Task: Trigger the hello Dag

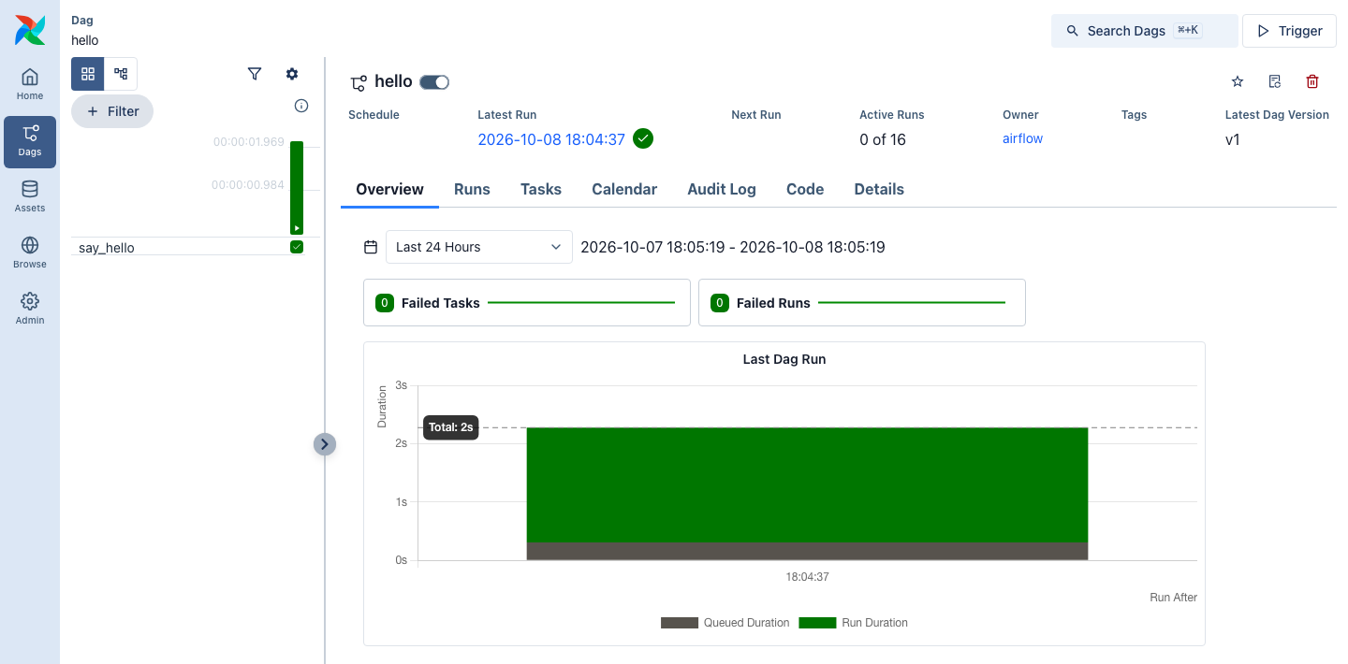Action: coord(1289,31)
